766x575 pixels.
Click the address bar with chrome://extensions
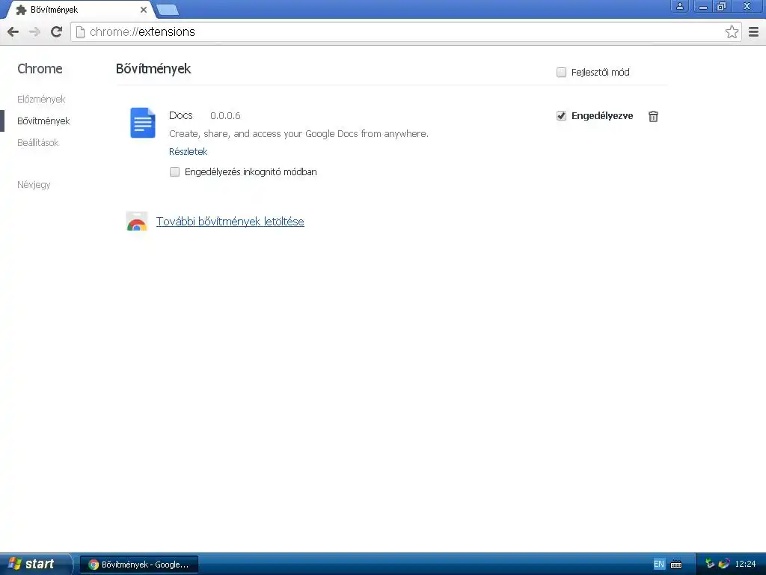(405, 31)
